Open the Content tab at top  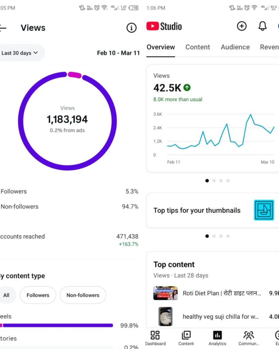coord(198,47)
